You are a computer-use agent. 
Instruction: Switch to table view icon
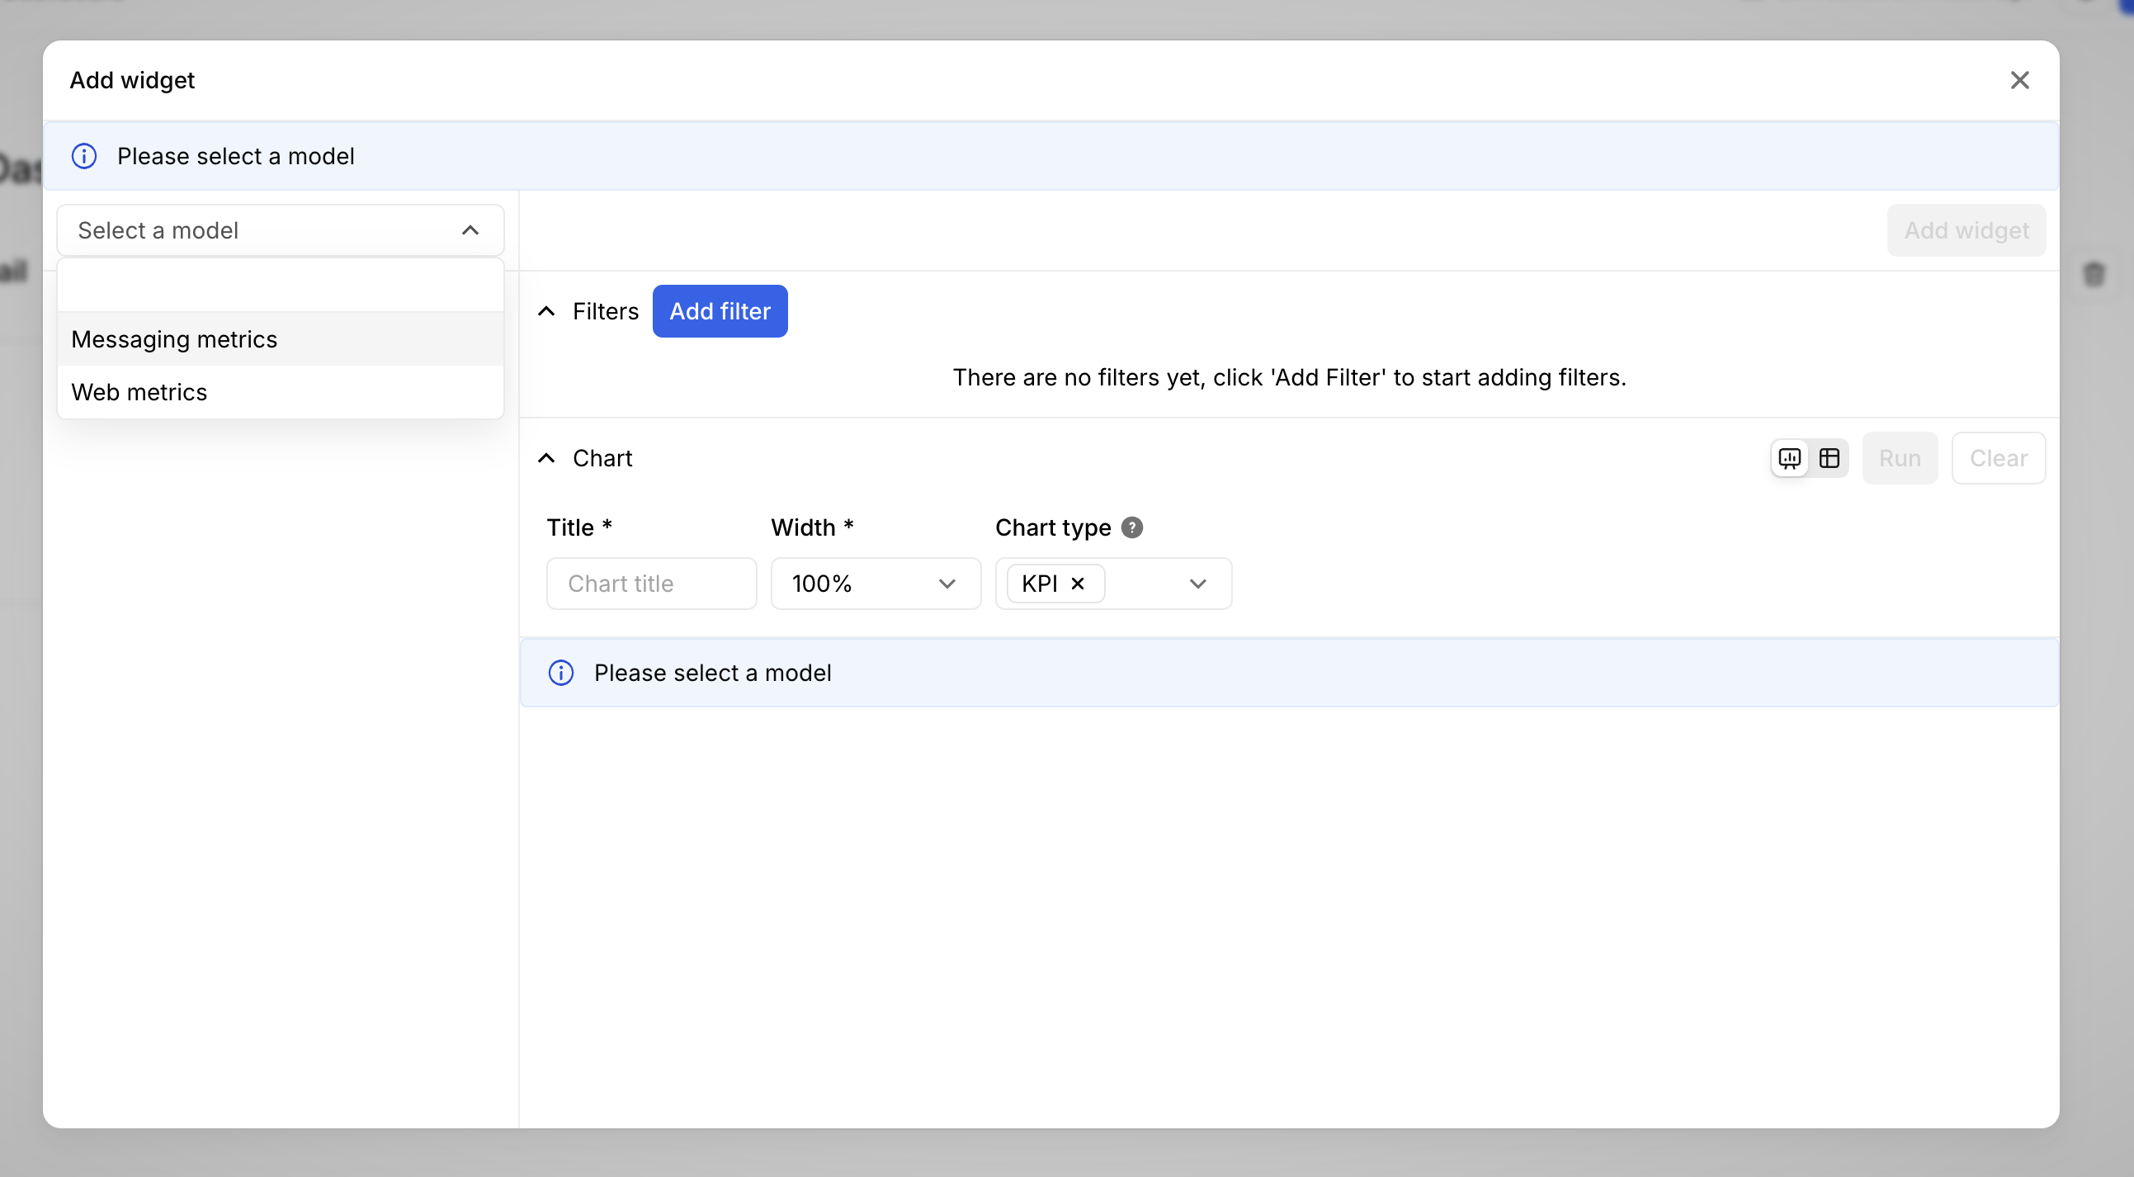pos(1829,458)
